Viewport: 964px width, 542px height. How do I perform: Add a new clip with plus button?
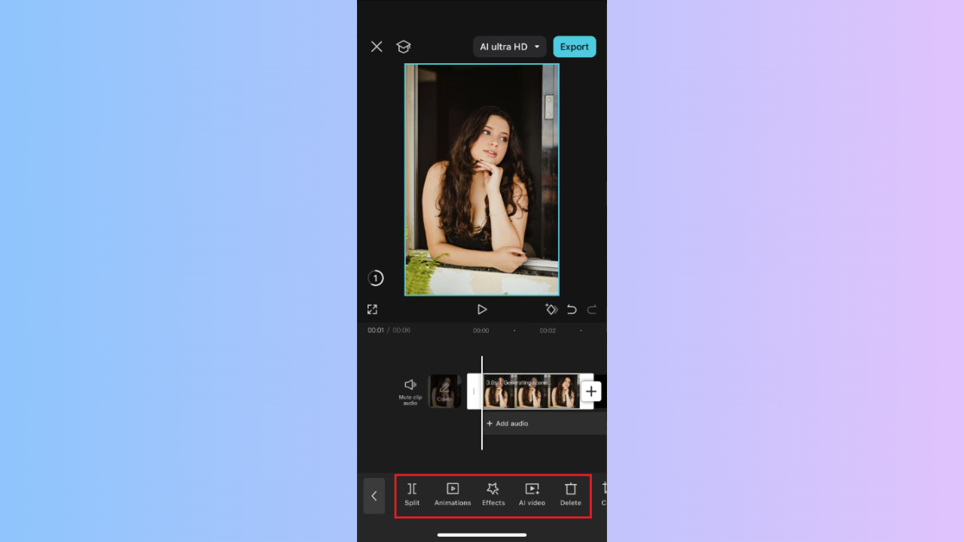[x=591, y=391]
